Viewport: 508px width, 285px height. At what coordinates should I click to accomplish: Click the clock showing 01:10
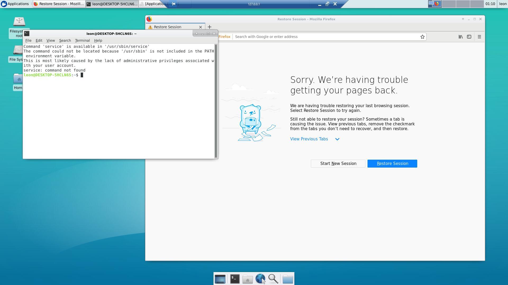tap(490, 4)
